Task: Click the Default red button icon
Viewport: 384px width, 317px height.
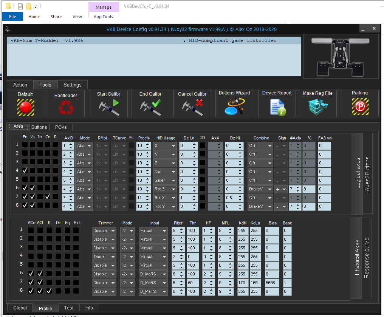Action: 26,107
